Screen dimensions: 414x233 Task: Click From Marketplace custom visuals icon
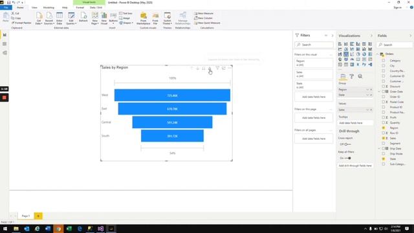(144, 18)
